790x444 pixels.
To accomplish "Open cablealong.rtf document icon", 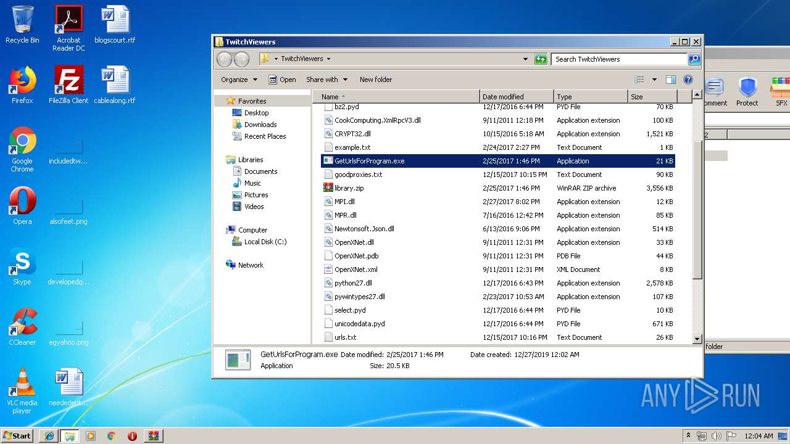I will coord(115,85).
